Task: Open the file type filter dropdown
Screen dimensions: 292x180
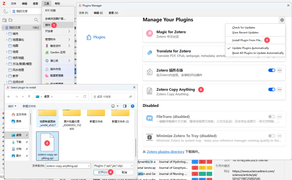Action: pyautogui.click(x=114, y=166)
